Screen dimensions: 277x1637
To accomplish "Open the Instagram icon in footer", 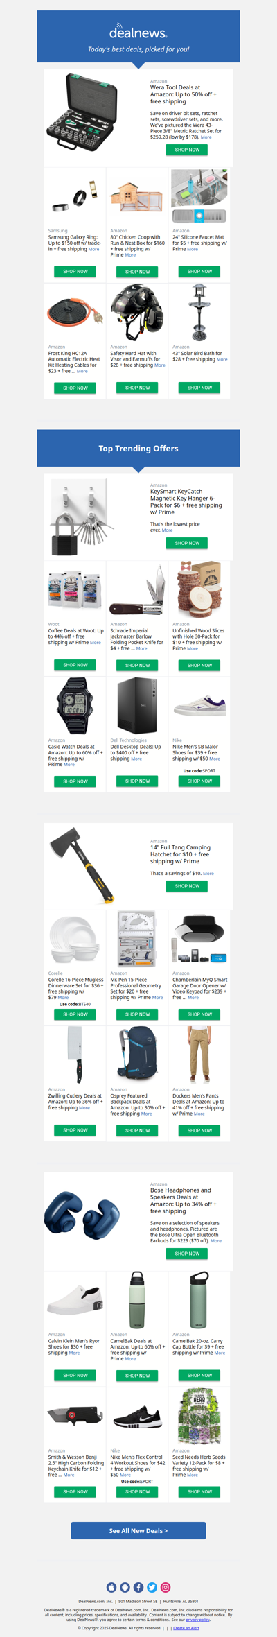I will click(166, 1587).
